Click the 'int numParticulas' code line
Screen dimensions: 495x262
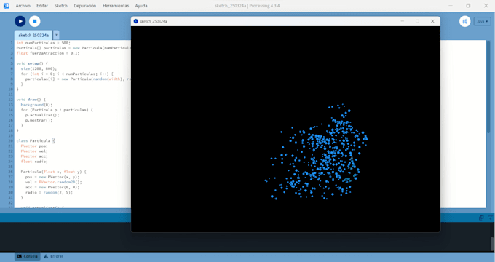tap(44, 43)
